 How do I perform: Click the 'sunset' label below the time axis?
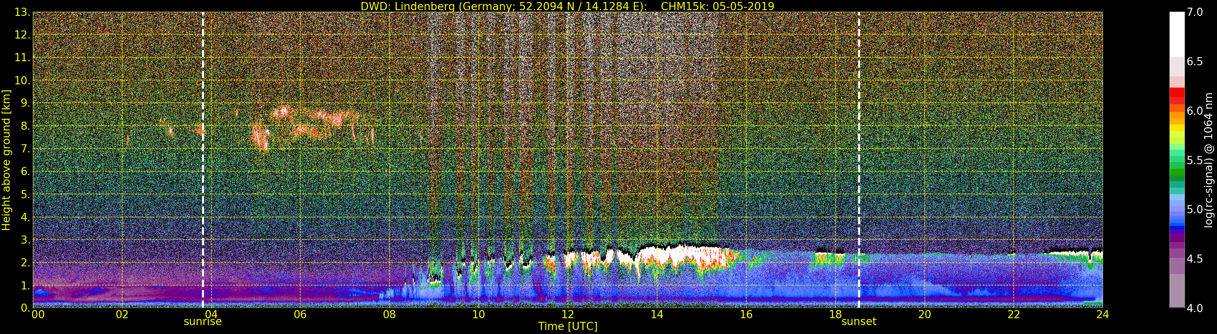[859, 322]
